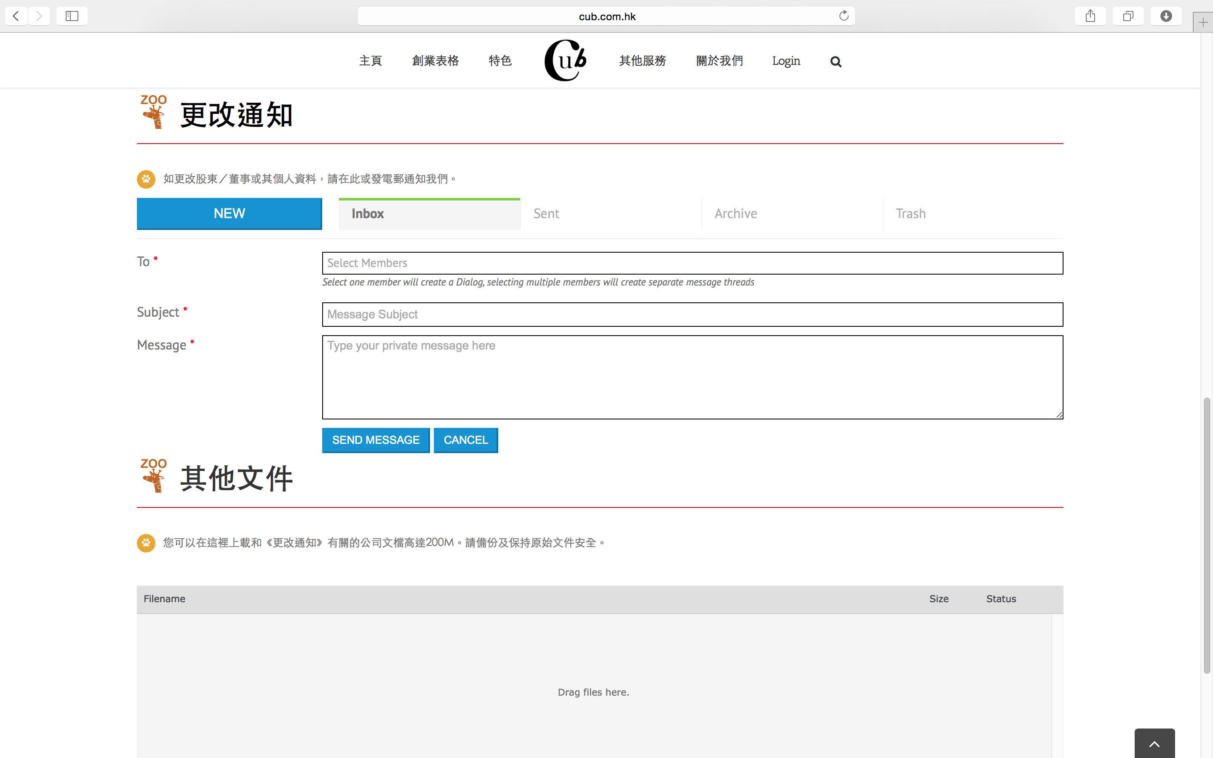The height and width of the screenshot is (758, 1213).
Task: Show all tabs overview
Action: tap(1128, 16)
